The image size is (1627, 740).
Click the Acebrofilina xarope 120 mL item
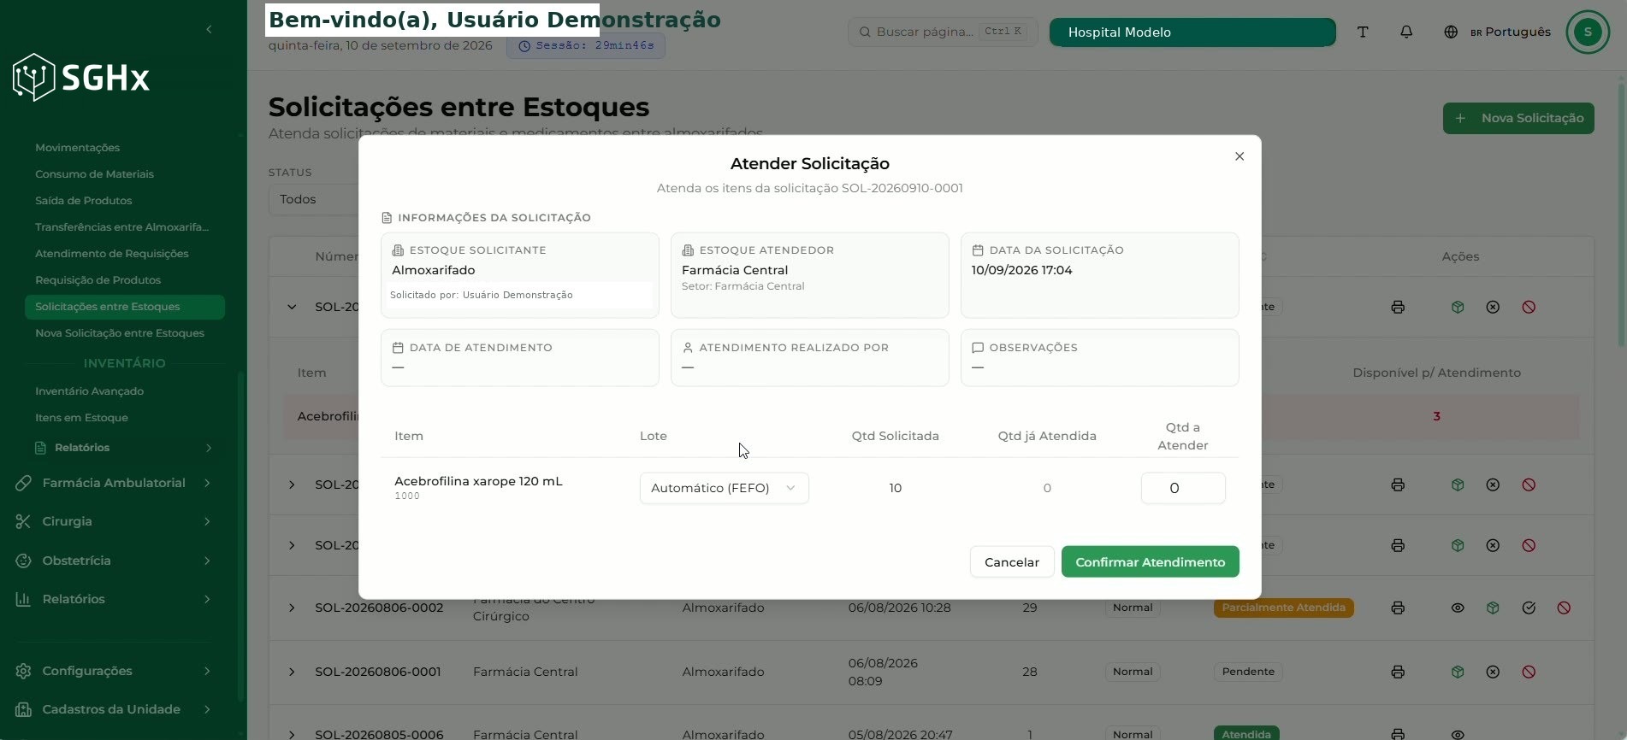click(478, 482)
